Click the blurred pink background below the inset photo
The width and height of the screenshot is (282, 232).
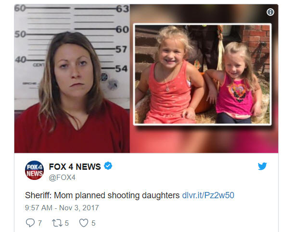coord(203,140)
